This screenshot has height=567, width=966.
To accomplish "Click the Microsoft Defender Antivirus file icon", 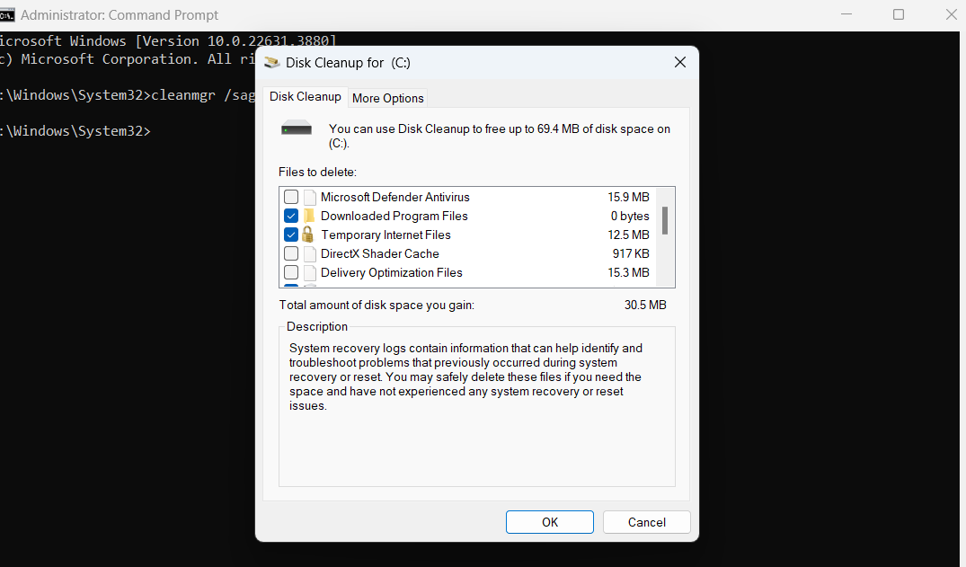I will click(x=310, y=197).
